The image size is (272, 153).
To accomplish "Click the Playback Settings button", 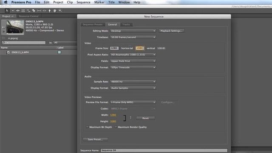I will [171, 31].
